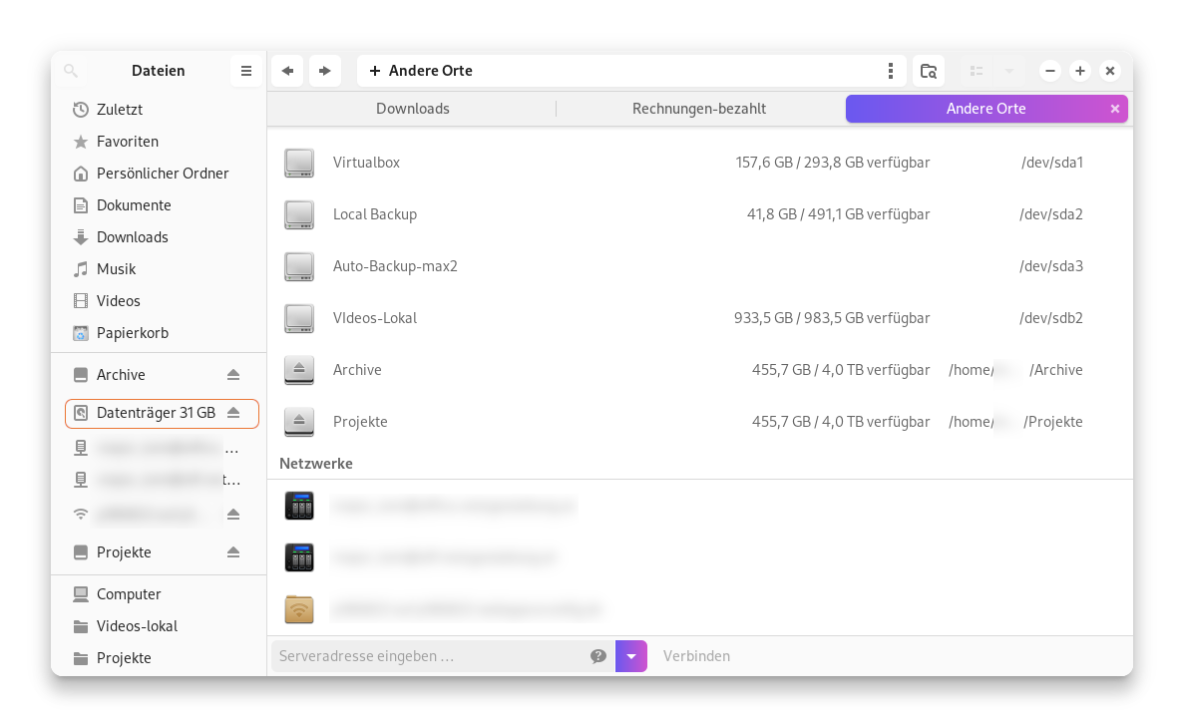The width and height of the screenshot is (1184, 727).
Task: Eject the Projekte volume in the sidebar
Action: point(233,552)
